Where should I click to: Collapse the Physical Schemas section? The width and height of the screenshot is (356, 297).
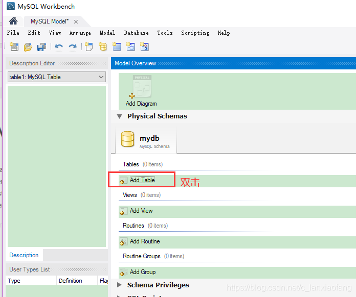[119, 116]
